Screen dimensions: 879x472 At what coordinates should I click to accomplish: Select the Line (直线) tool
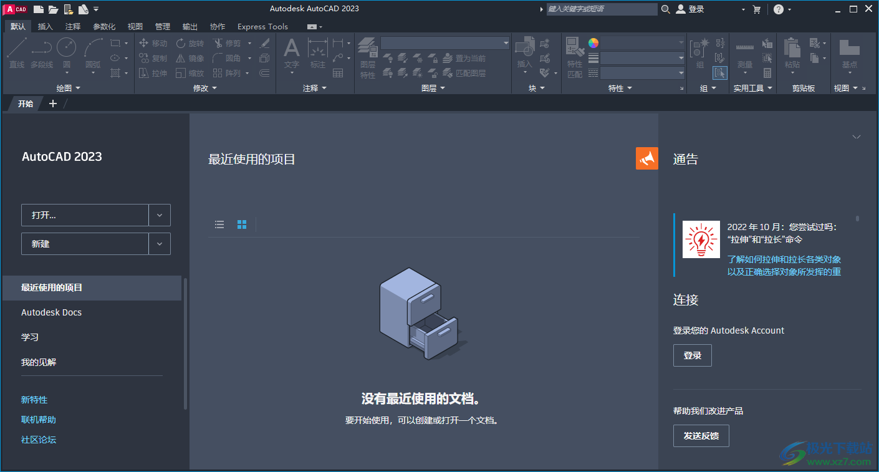click(17, 52)
